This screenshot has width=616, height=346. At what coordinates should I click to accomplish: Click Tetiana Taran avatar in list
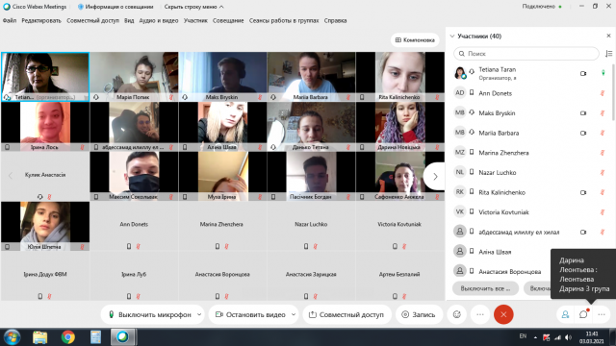tap(460, 73)
